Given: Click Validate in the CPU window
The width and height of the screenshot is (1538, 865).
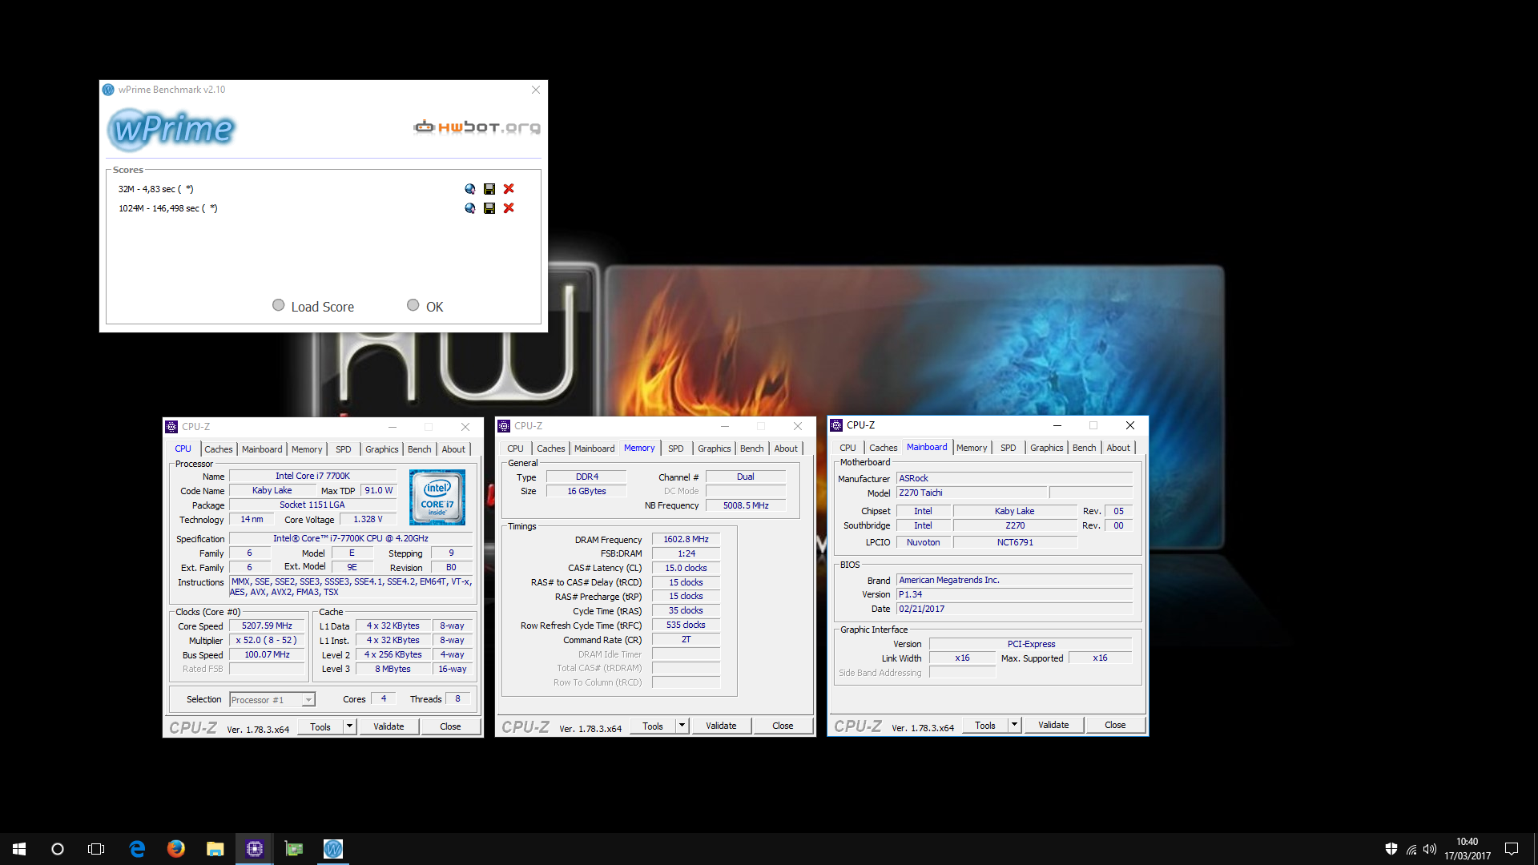Looking at the screenshot, I should tap(389, 726).
